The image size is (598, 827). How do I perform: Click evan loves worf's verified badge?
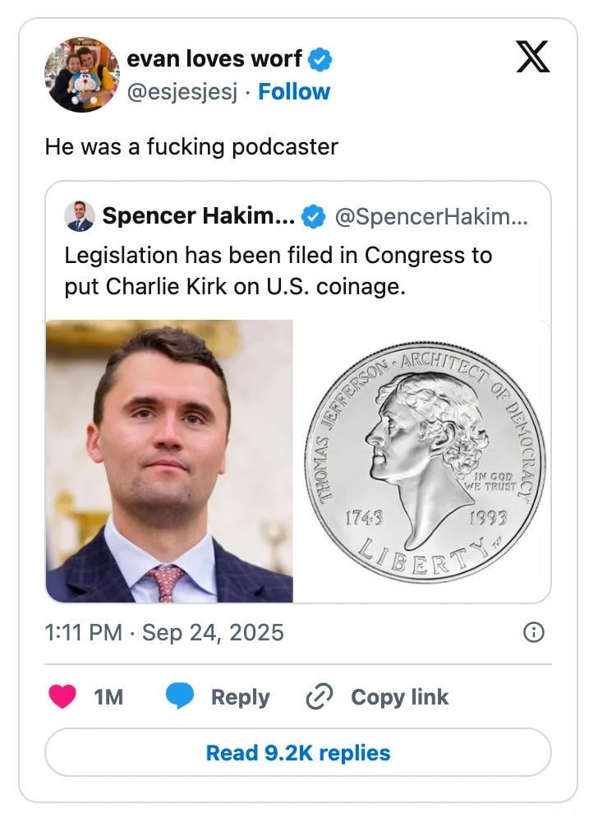coord(321,59)
